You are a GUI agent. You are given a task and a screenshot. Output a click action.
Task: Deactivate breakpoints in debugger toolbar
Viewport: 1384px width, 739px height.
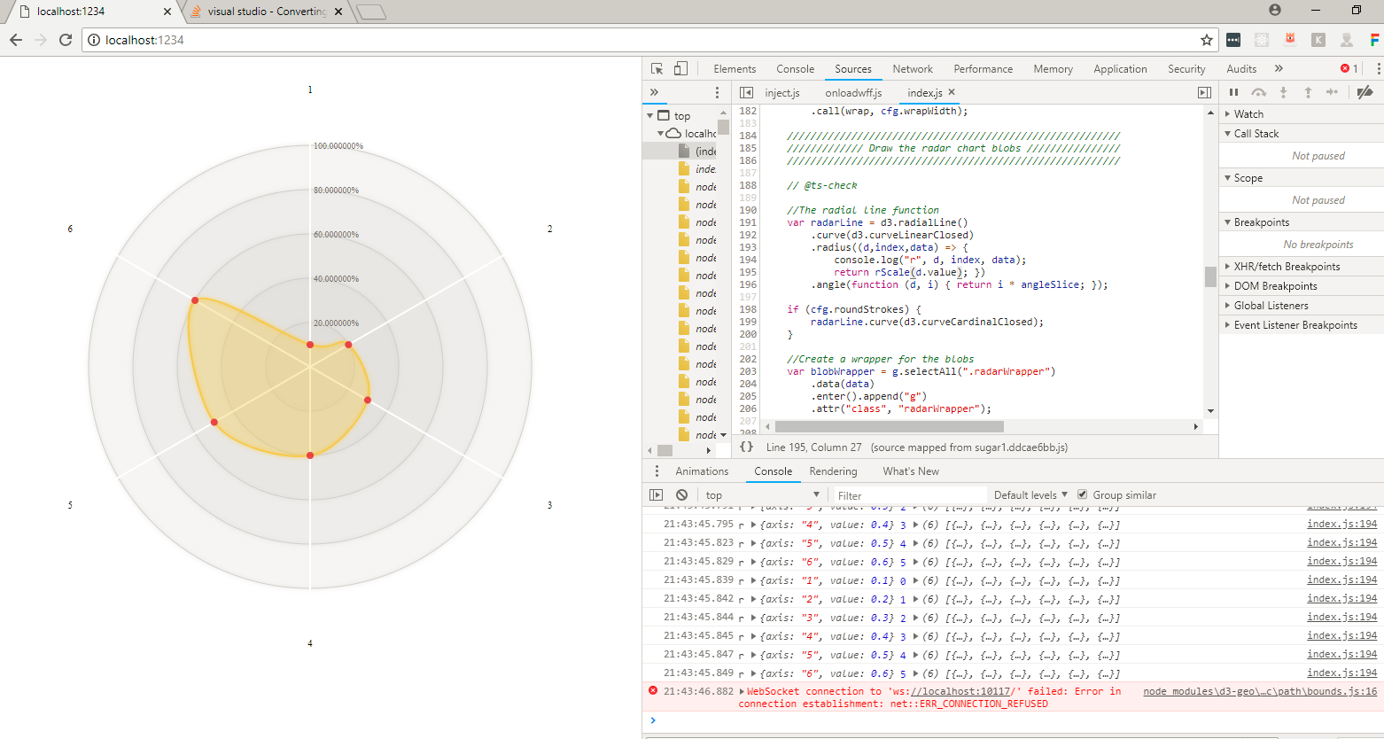tap(1365, 92)
